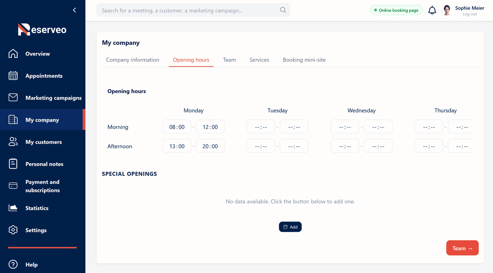The image size is (493, 273).
Task: Click the Payment and subscriptions card icon
Action: 13,186
